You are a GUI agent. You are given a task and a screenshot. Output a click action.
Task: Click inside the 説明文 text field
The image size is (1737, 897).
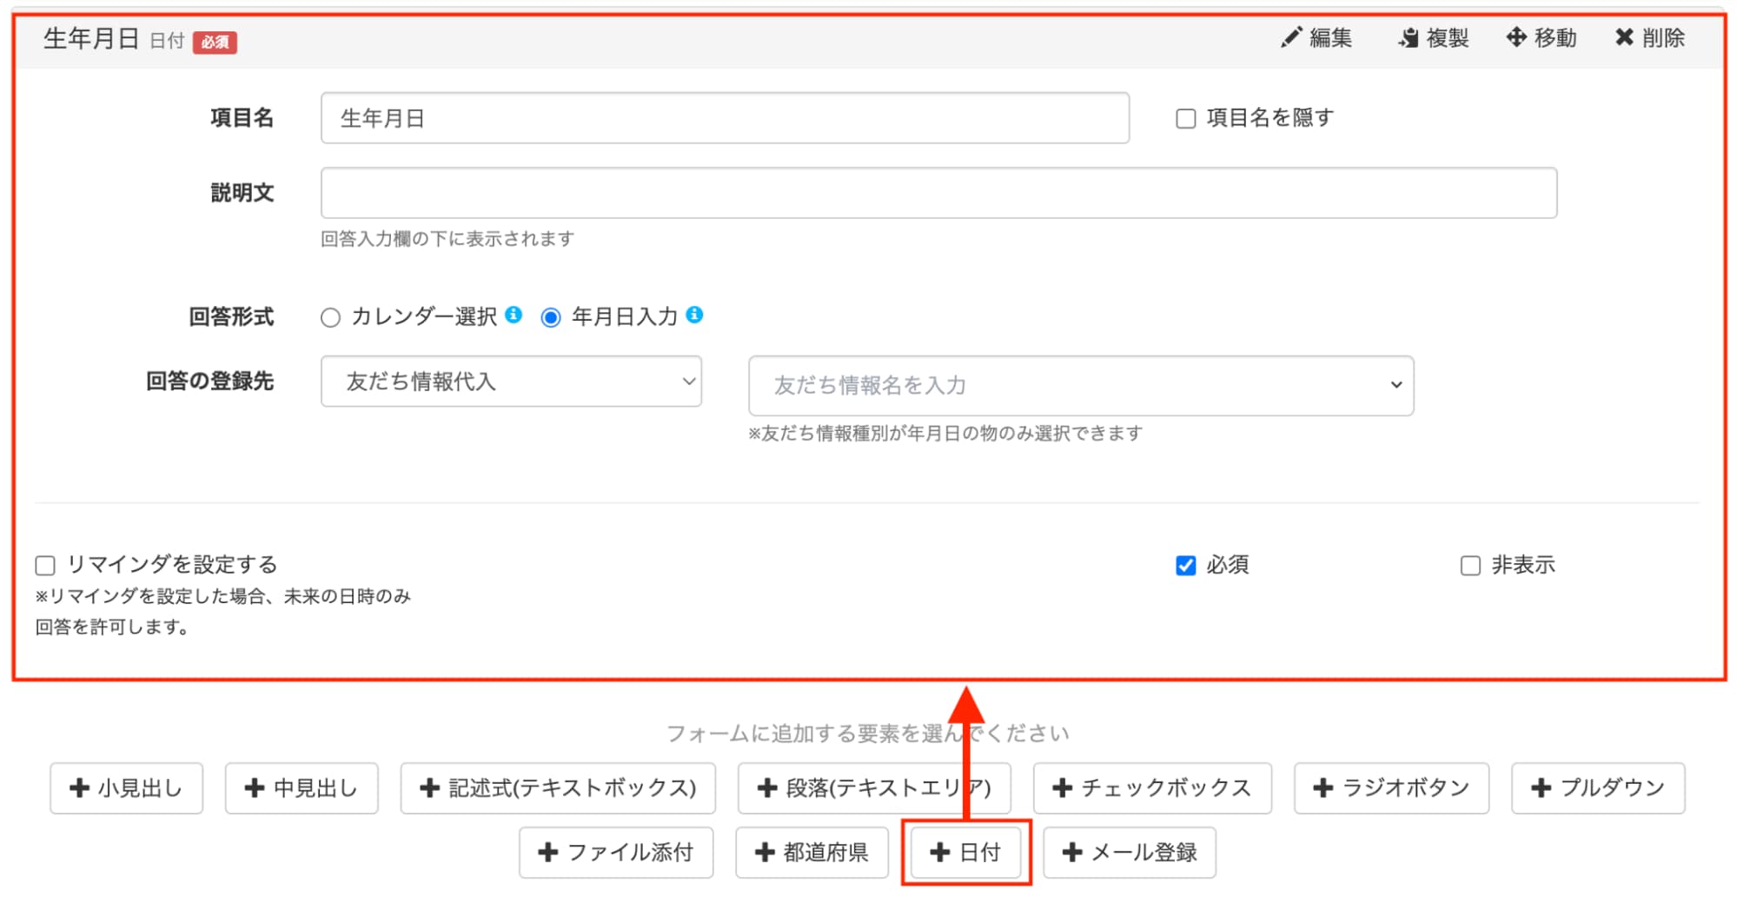click(x=938, y=193)
